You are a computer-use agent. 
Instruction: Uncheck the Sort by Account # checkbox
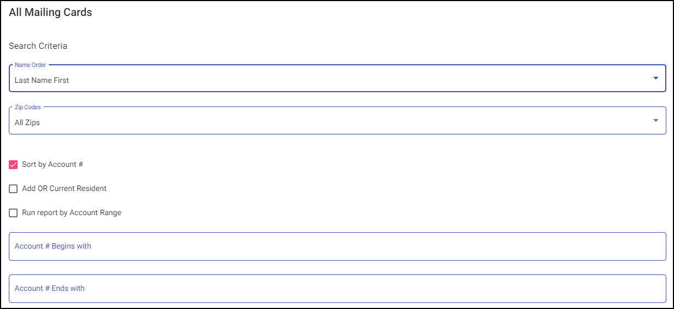[x=14, y=165]
